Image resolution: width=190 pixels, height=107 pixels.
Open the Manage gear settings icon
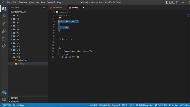tap(4, 99)
